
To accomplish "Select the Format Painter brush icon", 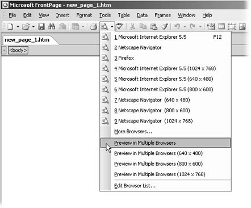I will 165,27.
